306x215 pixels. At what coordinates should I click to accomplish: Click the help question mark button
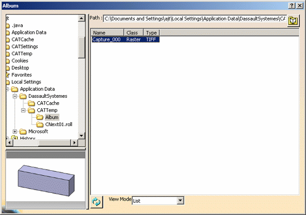(292, 6)
